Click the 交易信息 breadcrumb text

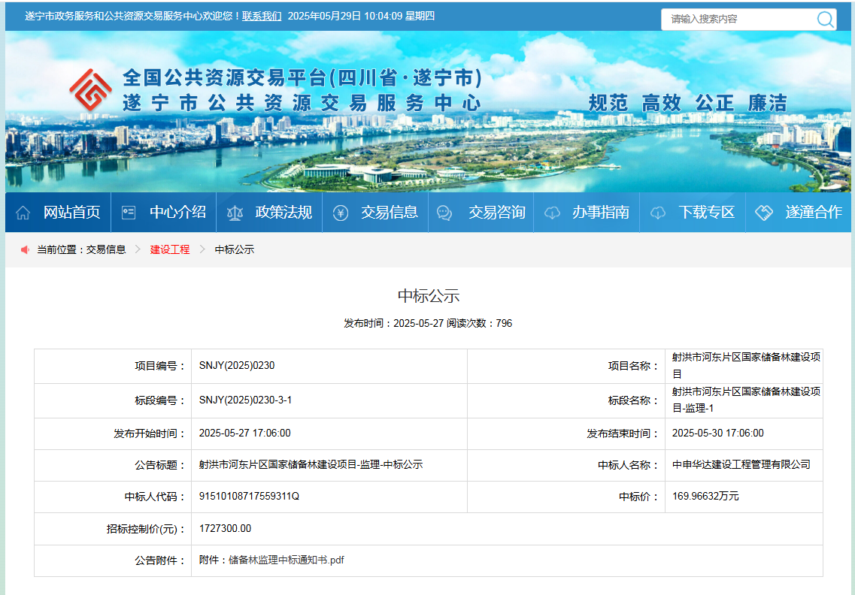pos(106,249)
